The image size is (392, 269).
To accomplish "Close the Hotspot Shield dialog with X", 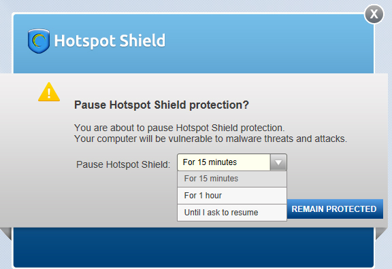I will (x=374, y=14).
